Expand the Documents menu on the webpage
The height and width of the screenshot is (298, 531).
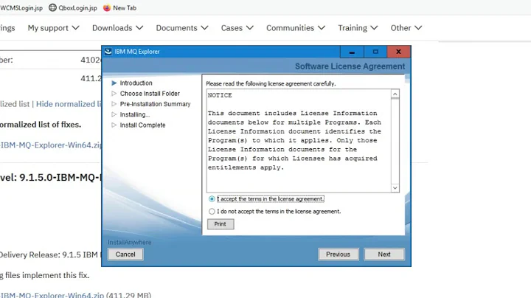click(182, 28)
